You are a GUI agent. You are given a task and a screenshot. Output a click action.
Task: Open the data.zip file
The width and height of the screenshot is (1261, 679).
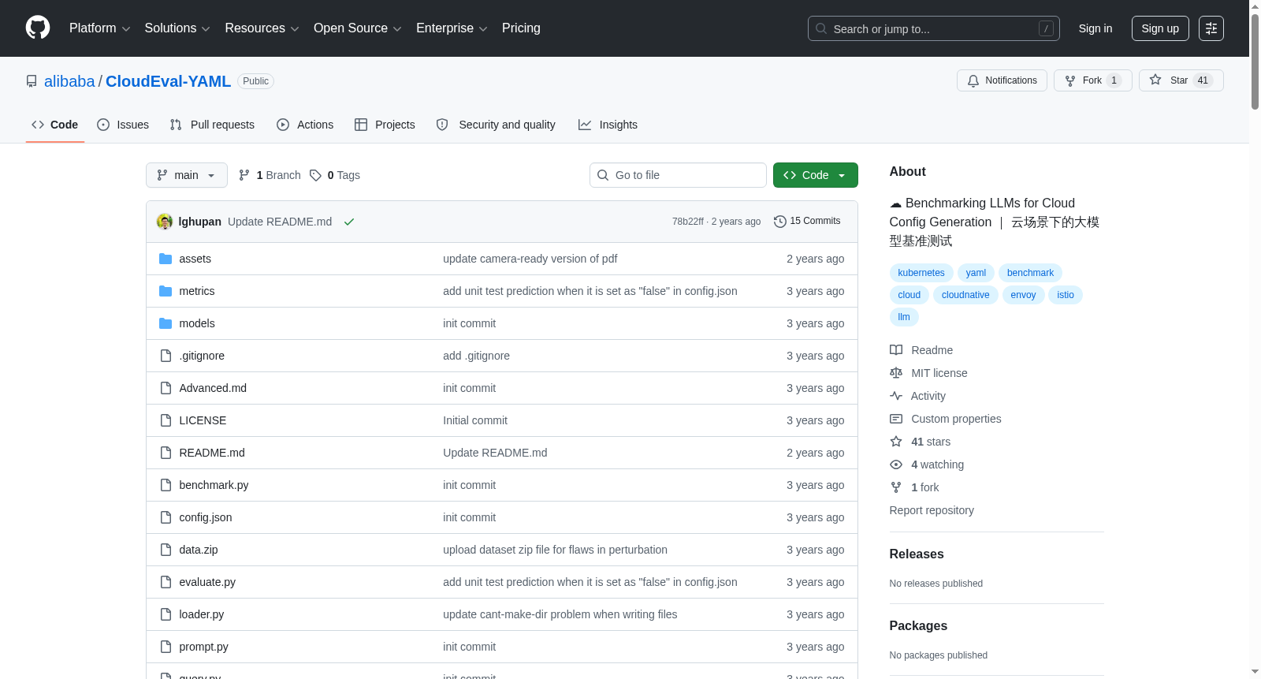199,550
